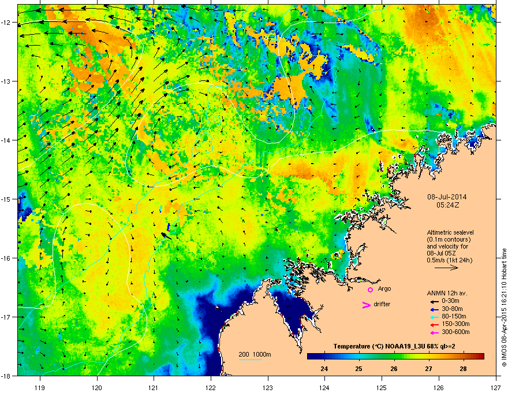Click the '150-300m' depth label
The height and width of the screenshot is (393, 508).
(x=455, y=324)
